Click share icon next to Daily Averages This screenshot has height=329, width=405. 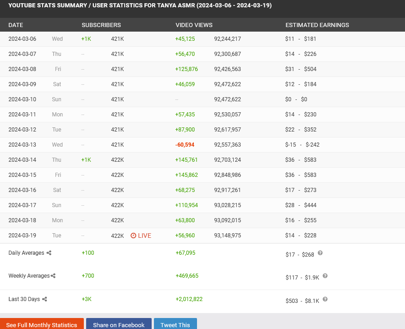49,253
